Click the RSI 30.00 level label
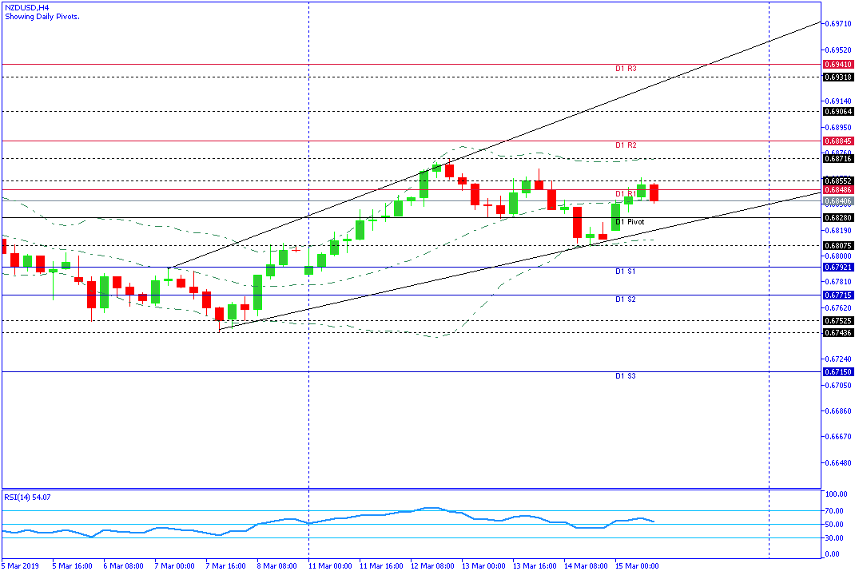The height and width of the screenshot is (575, 863). coord(835,538)
